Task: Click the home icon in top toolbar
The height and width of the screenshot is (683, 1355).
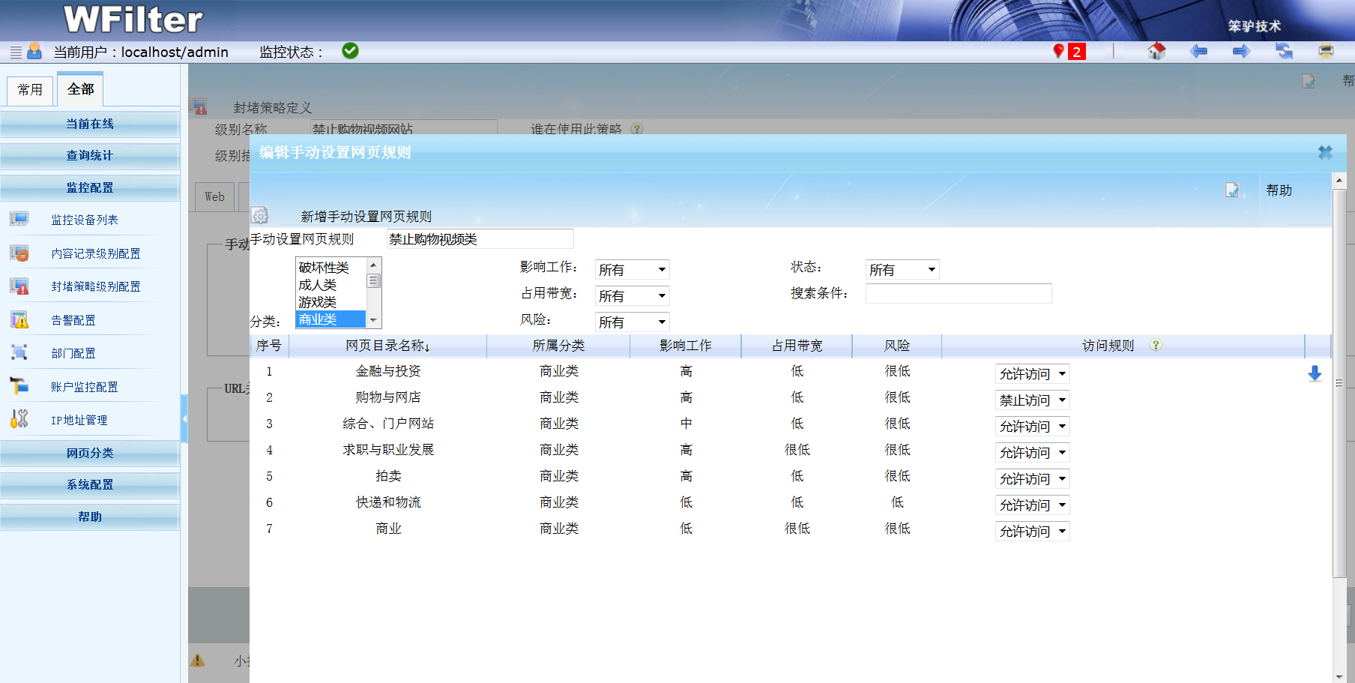Action: click(x=1156, y=51)
